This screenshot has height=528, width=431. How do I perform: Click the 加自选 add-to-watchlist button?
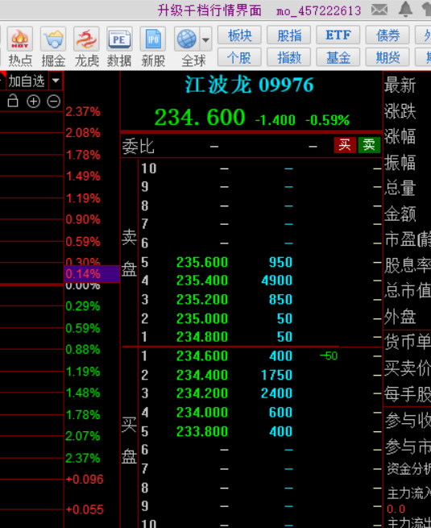click(27, 81)
